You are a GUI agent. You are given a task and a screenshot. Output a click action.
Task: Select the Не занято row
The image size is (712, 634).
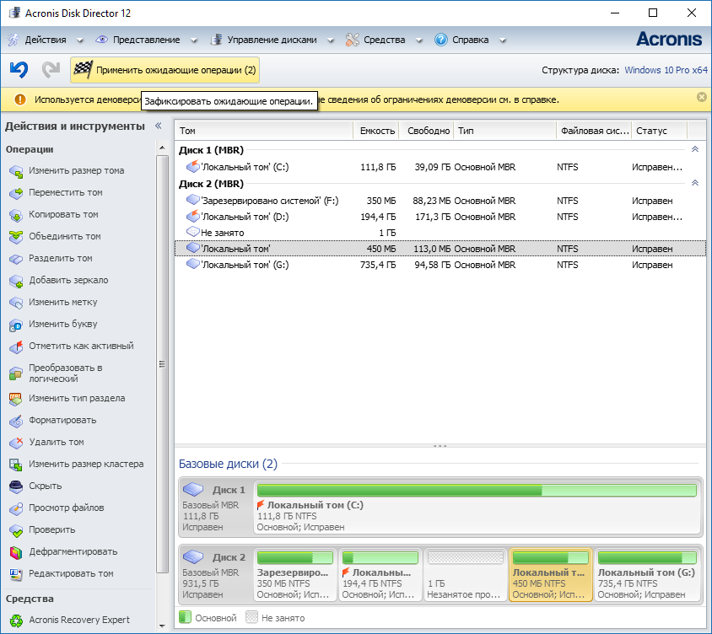point(440,233)
